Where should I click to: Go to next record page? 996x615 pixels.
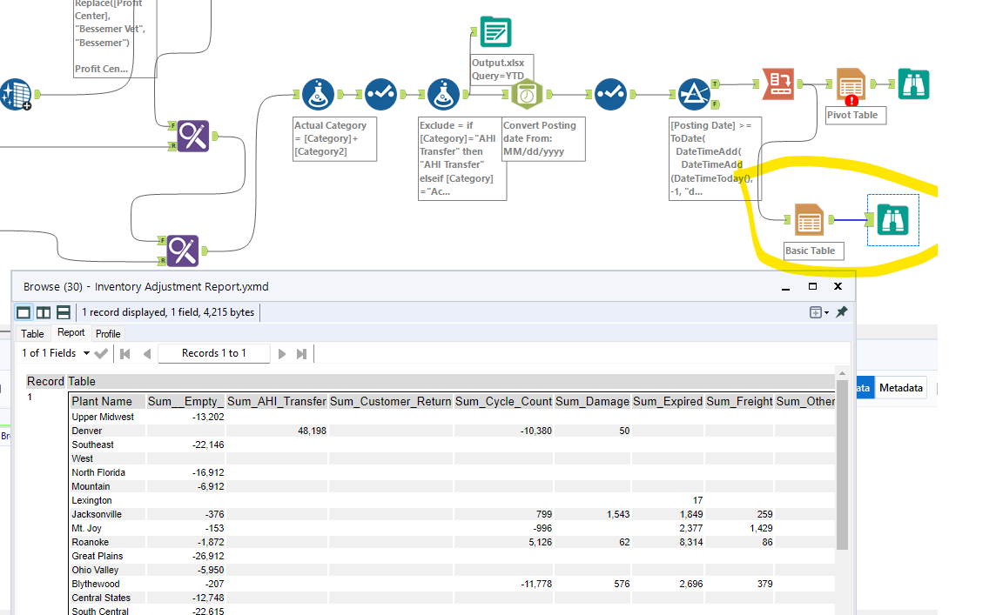281,353
